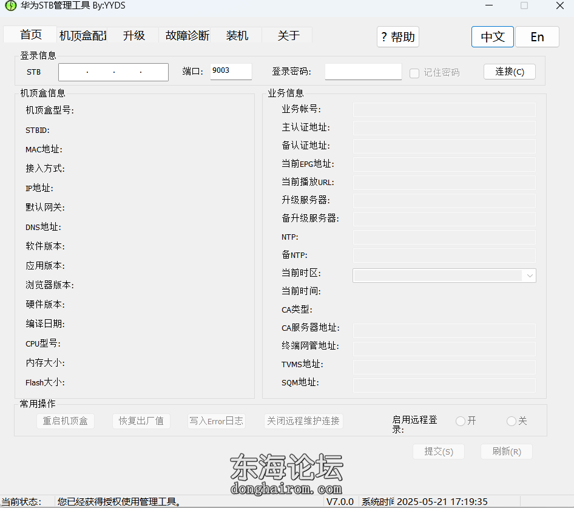Viewport: 574px width, 508px height.
Task: Click the Flash大小 label
Action: click(x=45, y=383)
